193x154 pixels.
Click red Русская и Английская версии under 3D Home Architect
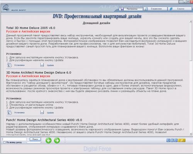28,76
